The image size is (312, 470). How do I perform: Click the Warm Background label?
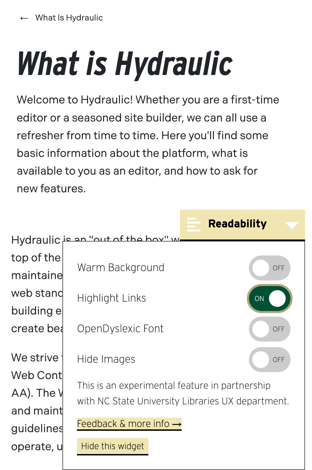(121, 268)
